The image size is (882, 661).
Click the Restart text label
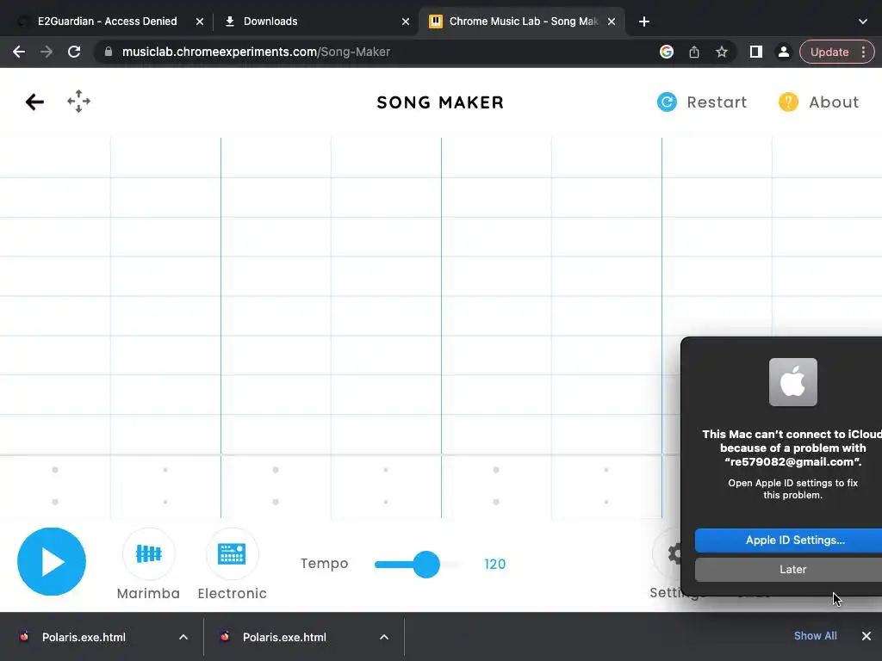click(717, 102)
